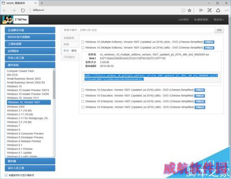The image size is (231, 179).
Task: Check Windows 10 Enterprise x64 checkbox
Action: click(x=83, y=101)
